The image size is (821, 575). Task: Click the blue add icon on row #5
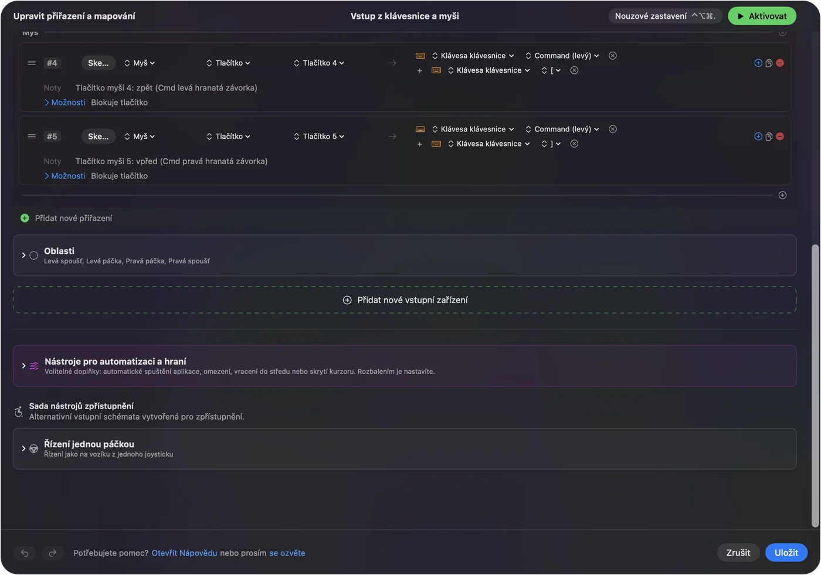pos(758,136)
